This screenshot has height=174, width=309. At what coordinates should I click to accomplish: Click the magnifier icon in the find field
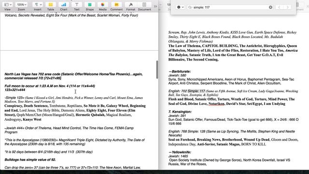(x=190, y=7)
